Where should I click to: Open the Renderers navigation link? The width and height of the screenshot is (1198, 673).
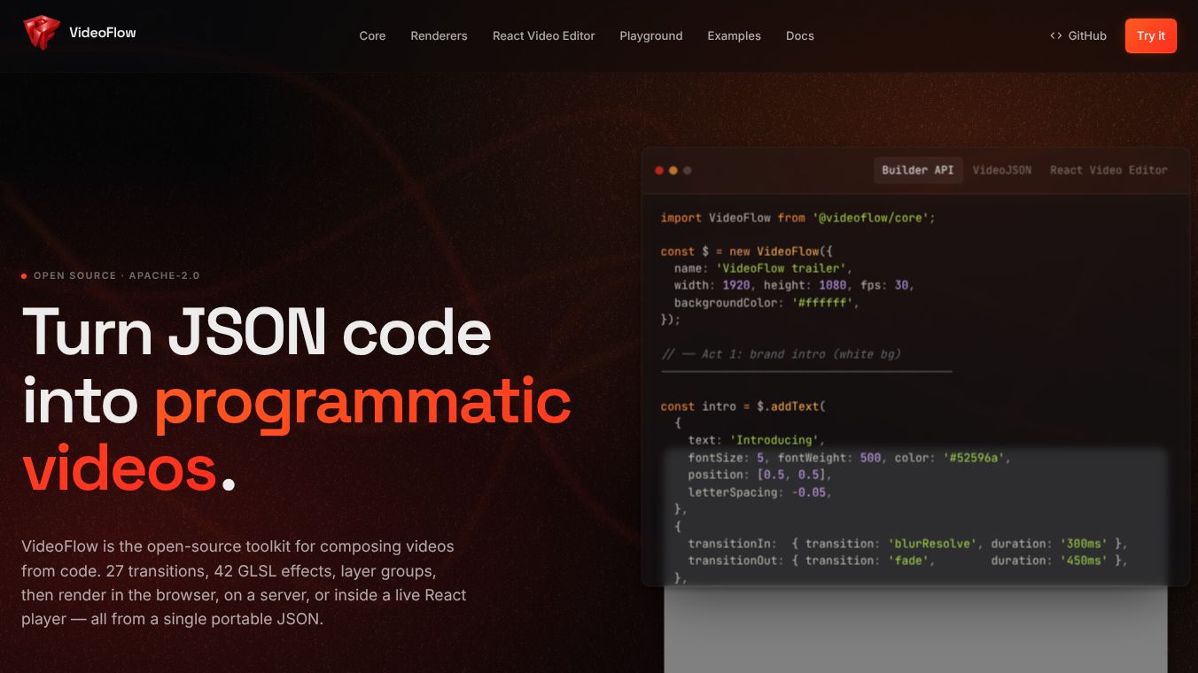[439, 36]
